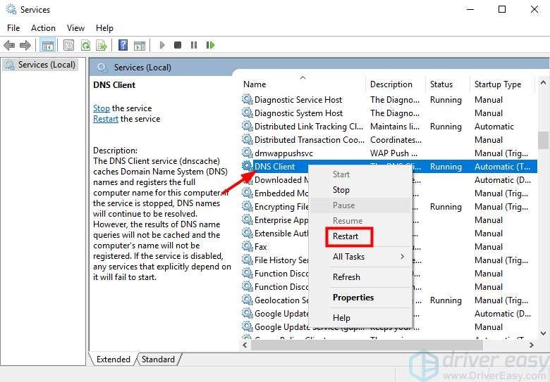Image resolution: width=550 pixels, height=382 pixels.
Task: Open the Help menu in menu bar
Action: click(104, 28)
